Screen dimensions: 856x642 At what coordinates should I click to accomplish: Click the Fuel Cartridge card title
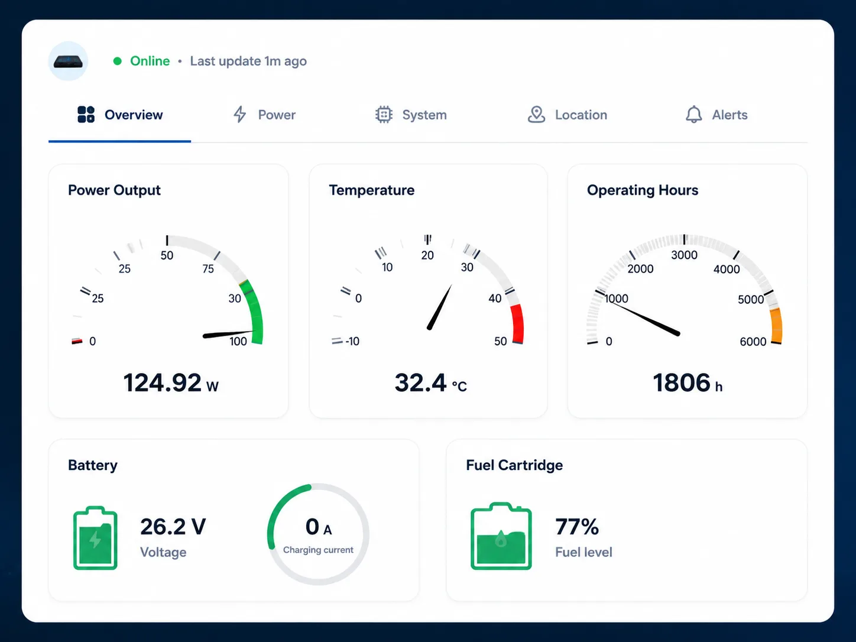click(x=514, y=465)
